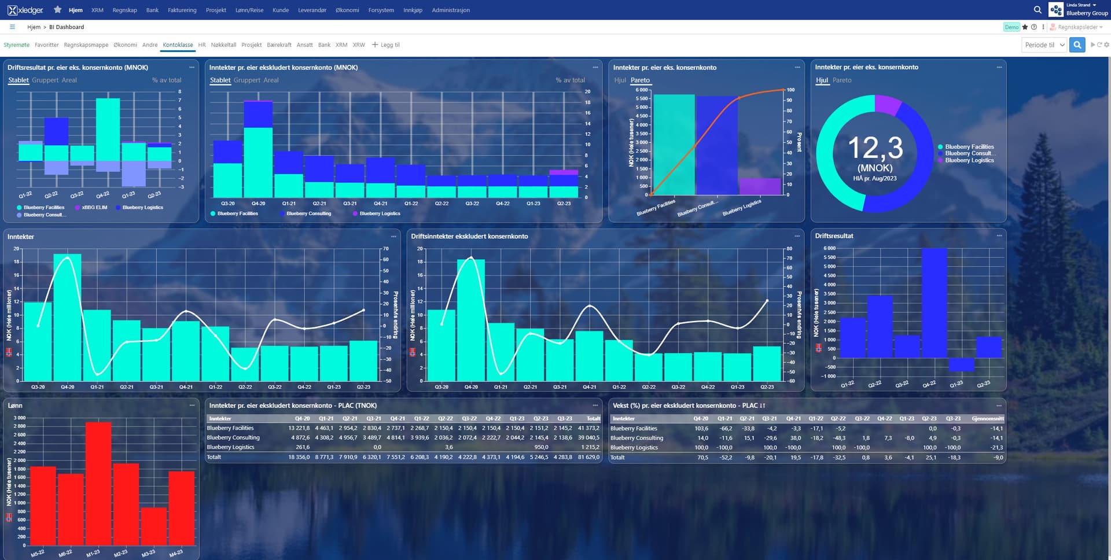
Task: Switch to Styremøte dashboard tab
Action: pos(16,45)
